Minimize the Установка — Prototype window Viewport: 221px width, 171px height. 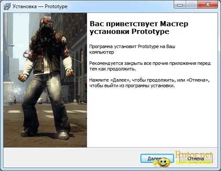point(180,5)
